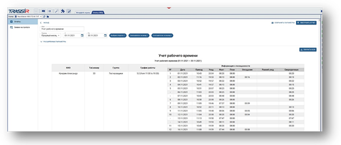Click overtime value 07:47
This screenshot has width=341, height=145.
pyautogui.click(x=291, y=118)
